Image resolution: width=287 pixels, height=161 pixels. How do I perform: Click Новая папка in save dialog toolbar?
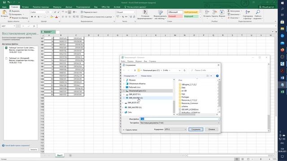(146, 76)
